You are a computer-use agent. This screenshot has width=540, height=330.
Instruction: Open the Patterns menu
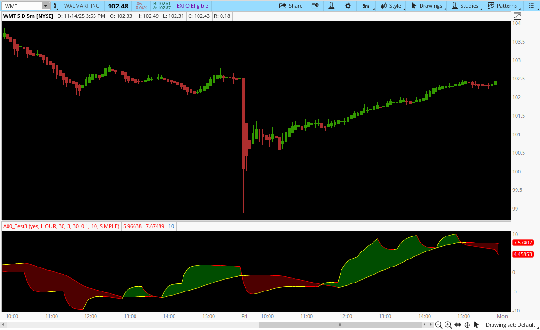point(502,6)
